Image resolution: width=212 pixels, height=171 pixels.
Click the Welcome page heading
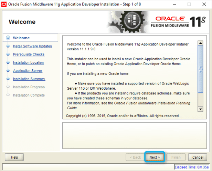[x=22, y=22]
